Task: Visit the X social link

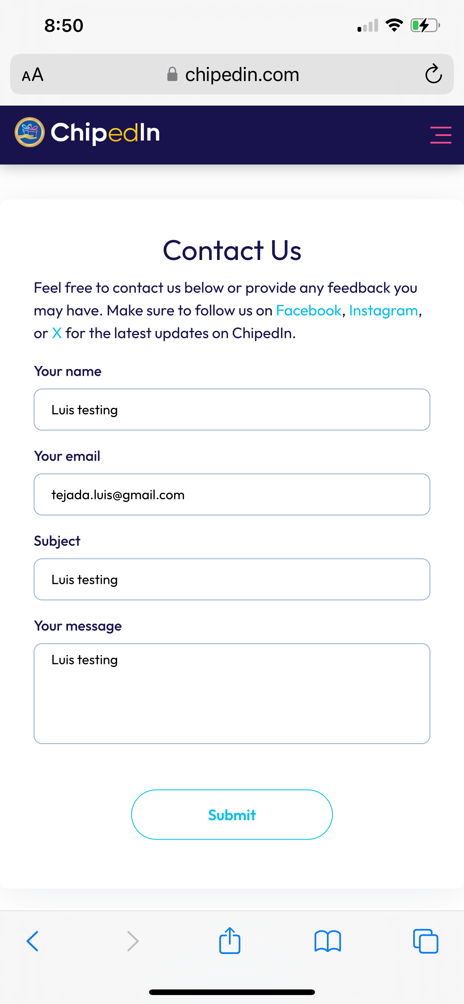Action: tap(57, 333)
